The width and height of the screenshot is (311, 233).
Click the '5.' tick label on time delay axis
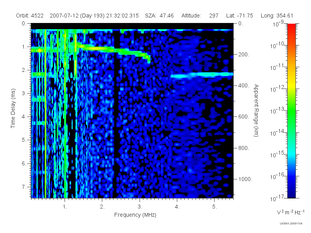pyautogui.click(x=24, y=140)
